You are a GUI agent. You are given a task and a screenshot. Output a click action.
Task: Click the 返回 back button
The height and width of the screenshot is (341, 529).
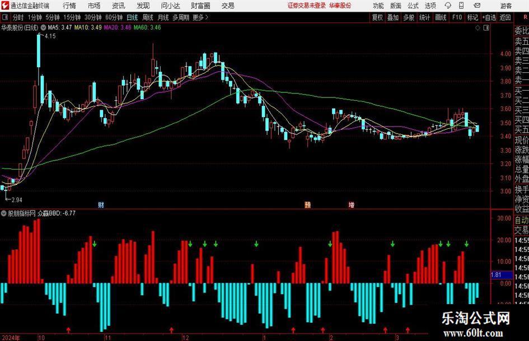click(505, 17)
